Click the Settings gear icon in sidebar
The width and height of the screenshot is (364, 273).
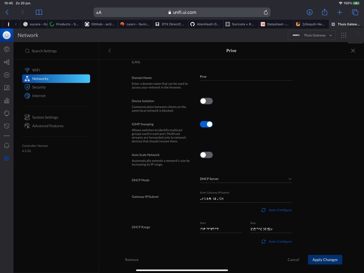coord(6,158)
